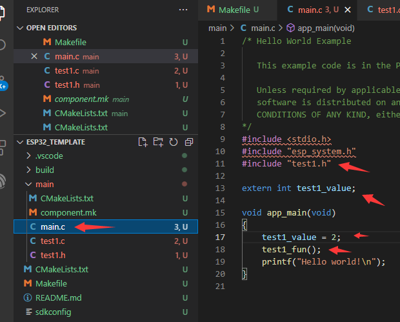Click the #include <stdio.h> line
The height and width of the screenshot is (322, 400).
[x=286, y=139]
